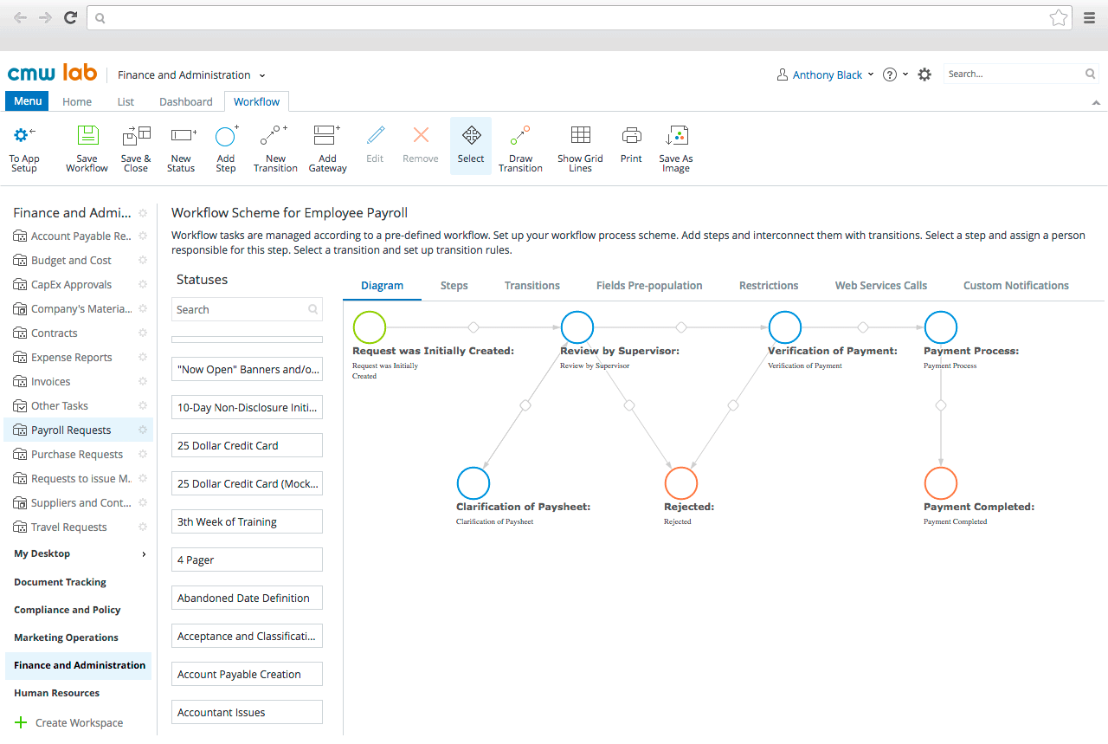Open CapEx Approvals in sidebar

click(71, 285)
